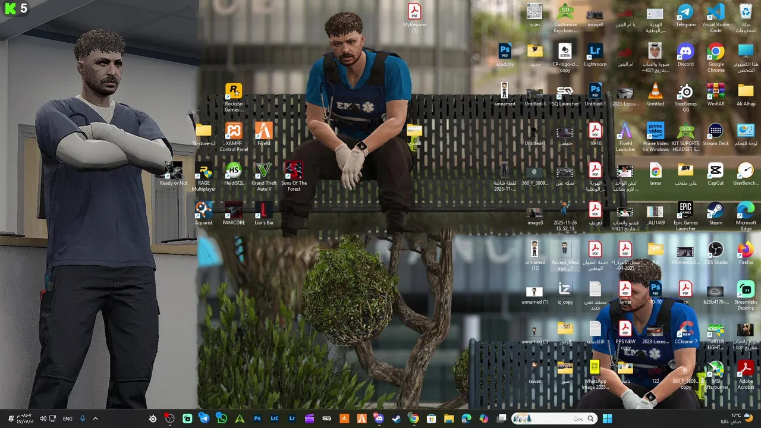Select the WinRAR desktop icon
Viewport: 761px width, 428px height.
point(716,95)
